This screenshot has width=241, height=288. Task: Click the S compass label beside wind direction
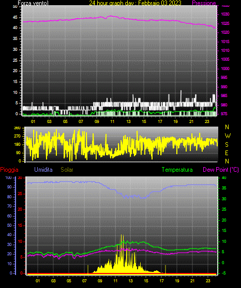(x=227, y=145)
